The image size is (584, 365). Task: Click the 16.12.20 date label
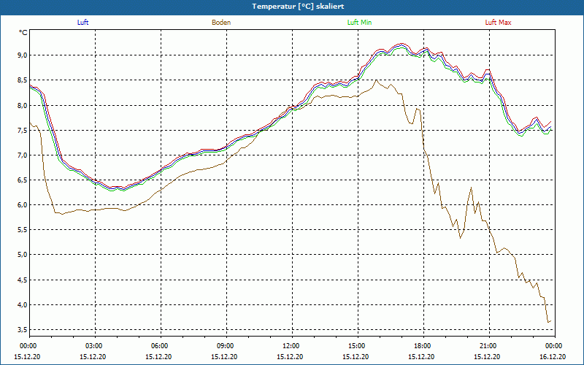[553, 356]
